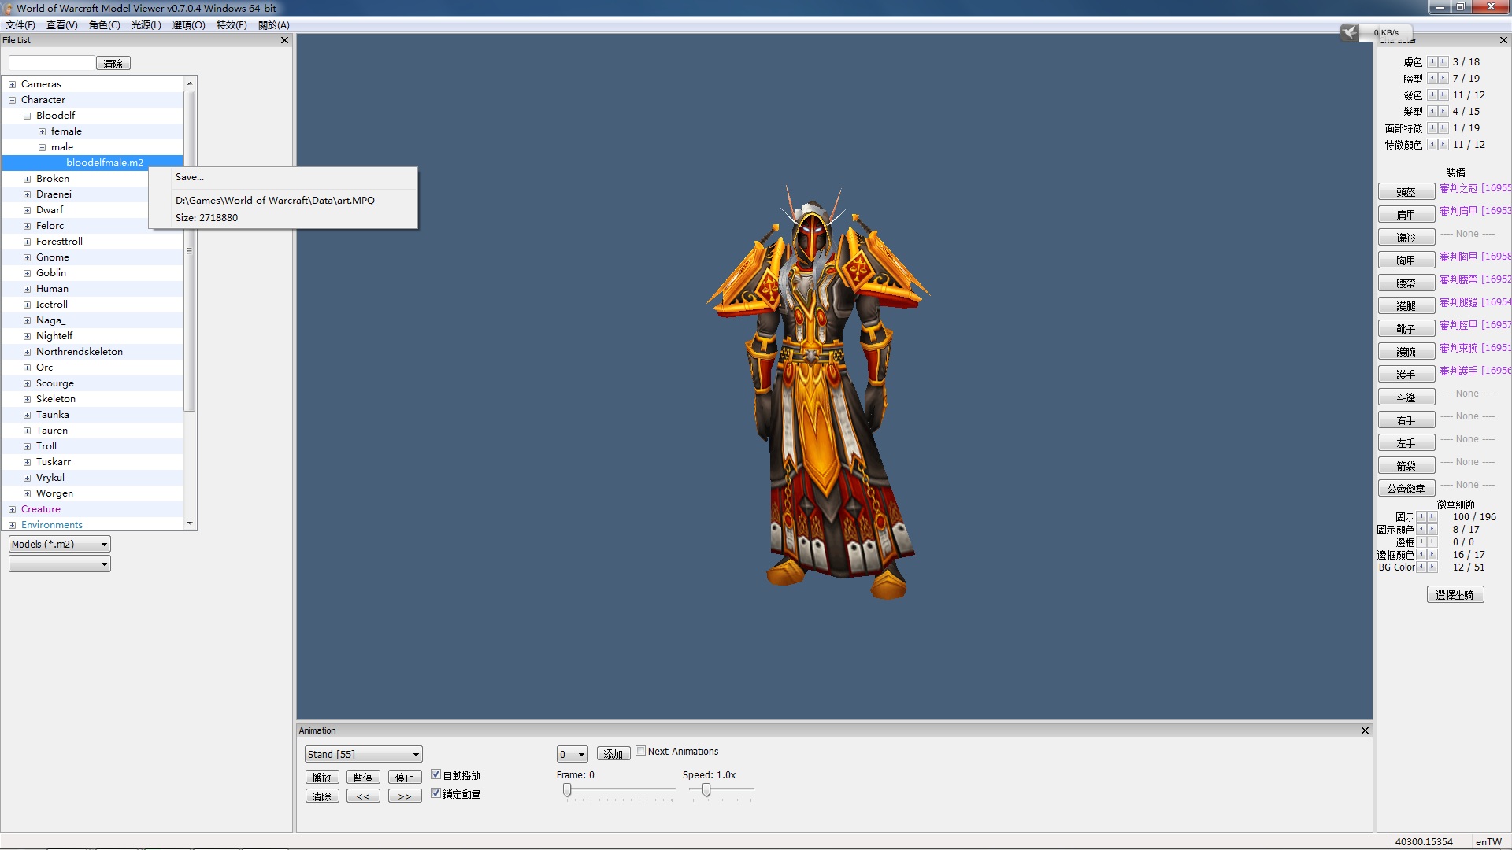Close the File List panel
1512x850 pixels.
(x=284, y=40)
